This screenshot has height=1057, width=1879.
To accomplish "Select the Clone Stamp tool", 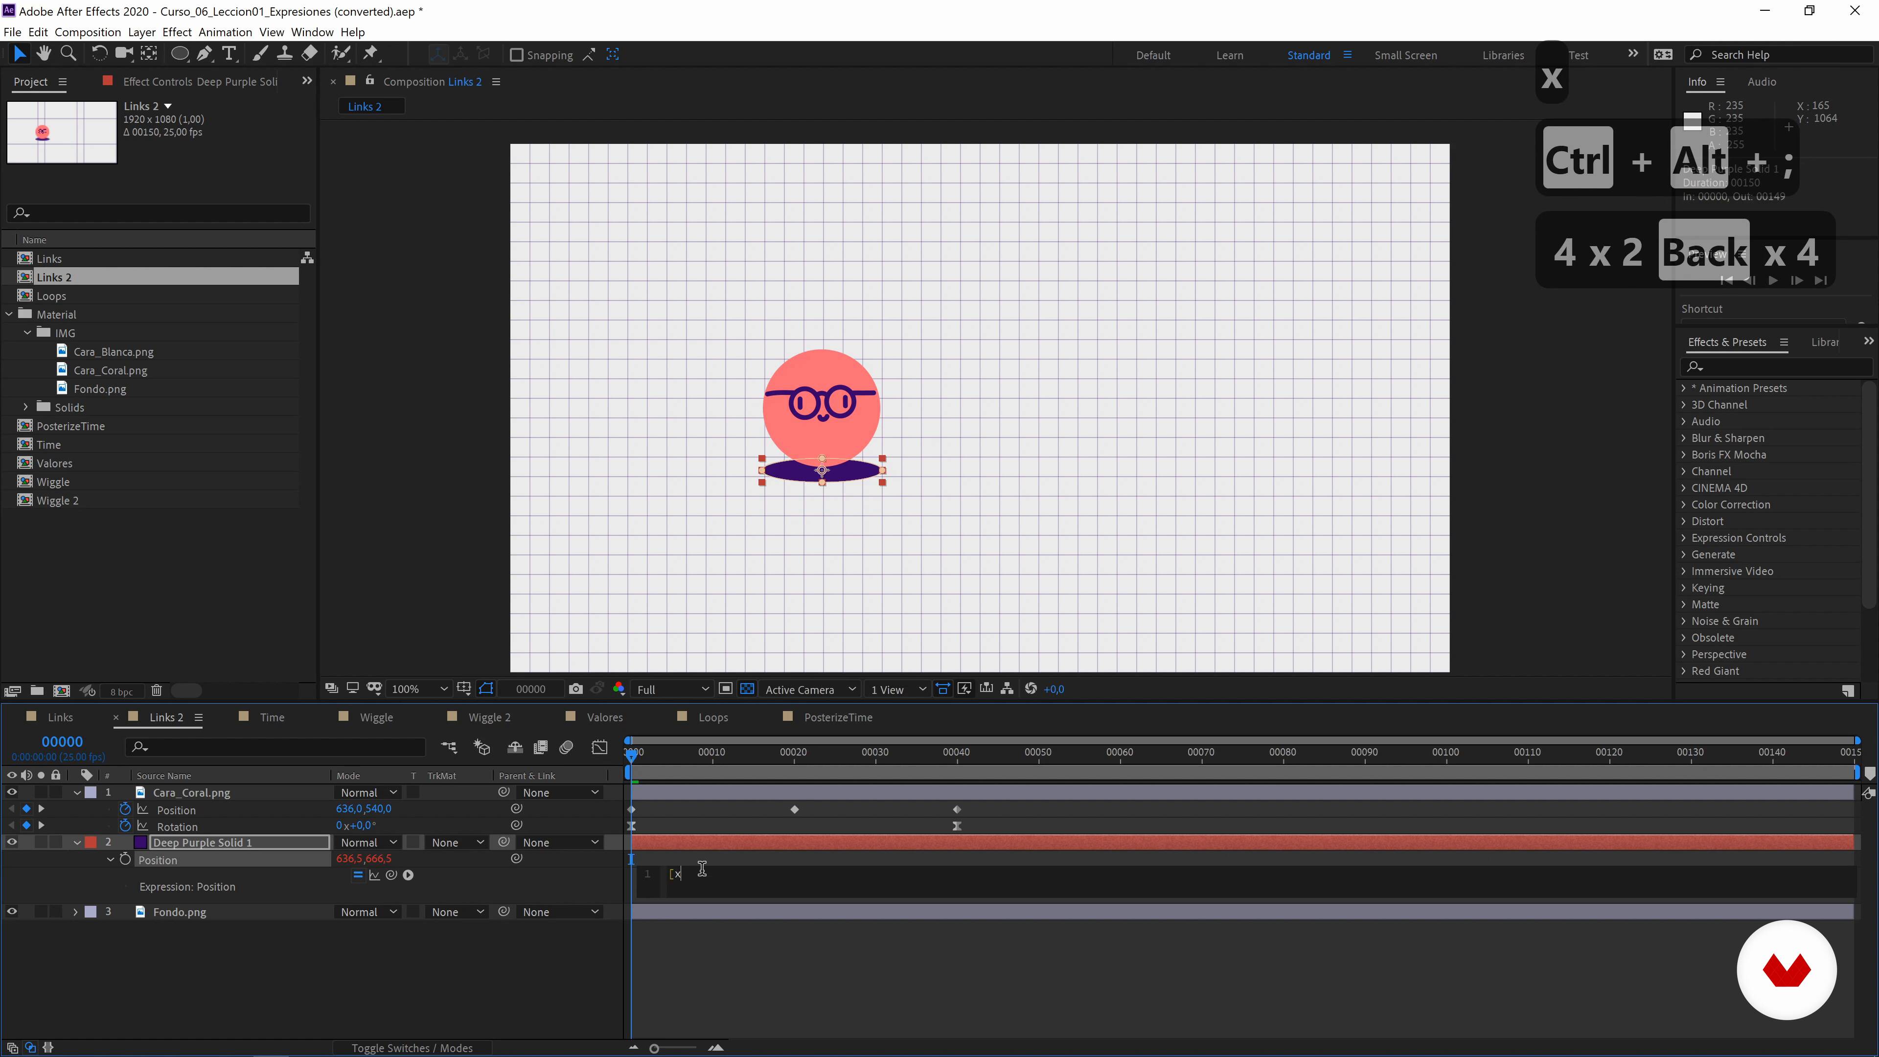I will [284, 53].
